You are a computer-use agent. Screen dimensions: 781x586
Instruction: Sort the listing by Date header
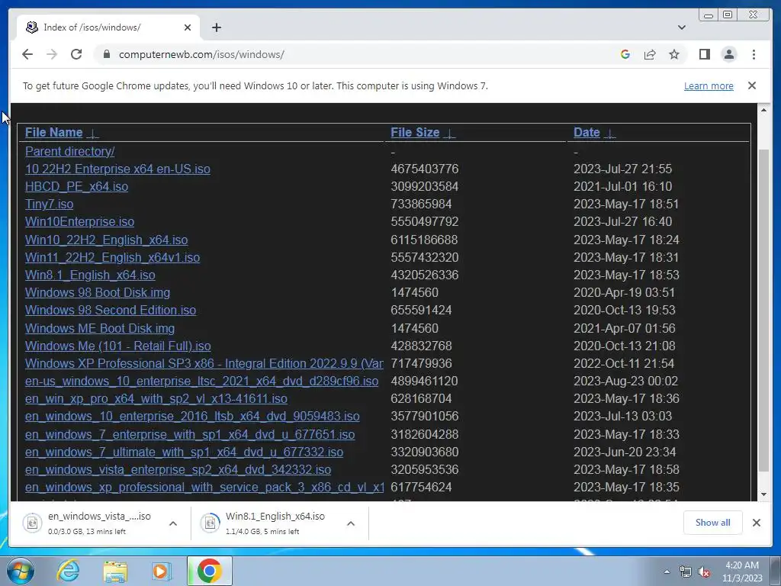587,133
